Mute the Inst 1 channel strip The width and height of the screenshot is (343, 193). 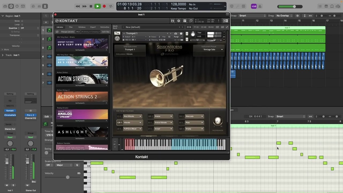point(7,185)
